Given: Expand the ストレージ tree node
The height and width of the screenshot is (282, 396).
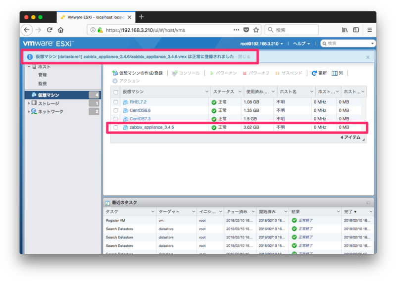Looking at the screenshot, I should tap(29, 103).
